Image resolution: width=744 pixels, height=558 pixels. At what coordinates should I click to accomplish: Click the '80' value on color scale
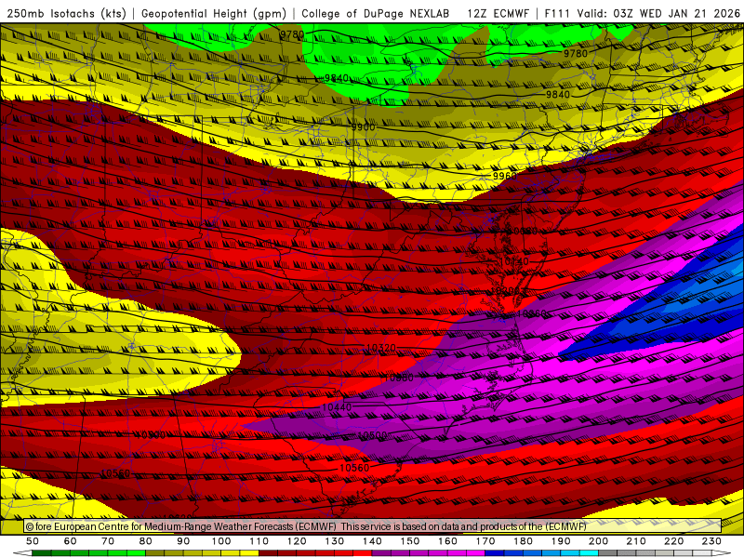coord(146,541)
